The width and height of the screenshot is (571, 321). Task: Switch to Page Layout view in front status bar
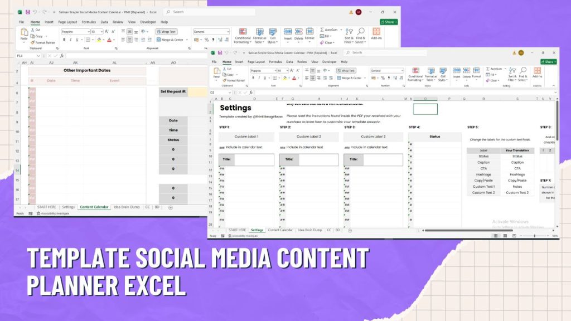click(505, 236)
